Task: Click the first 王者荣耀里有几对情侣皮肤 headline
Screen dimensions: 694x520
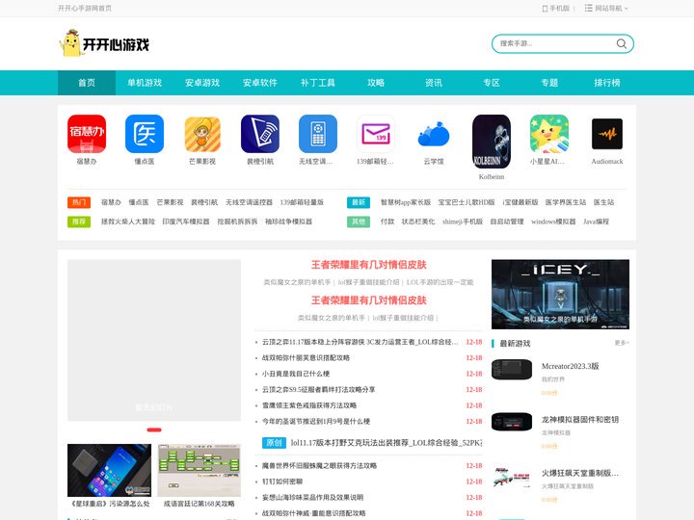Action: pos(368,265)
